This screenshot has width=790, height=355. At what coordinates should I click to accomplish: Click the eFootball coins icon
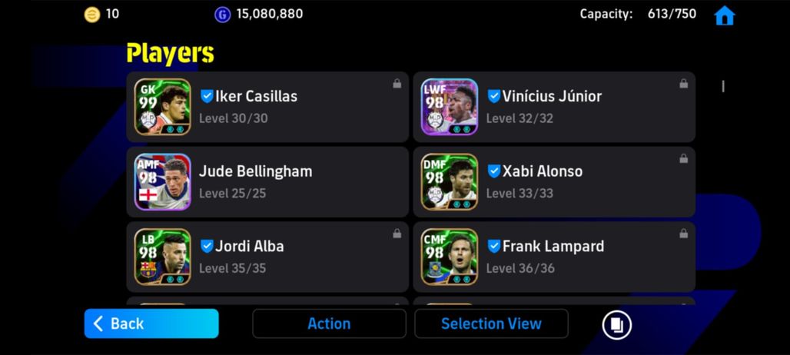[x=91, y=15]
